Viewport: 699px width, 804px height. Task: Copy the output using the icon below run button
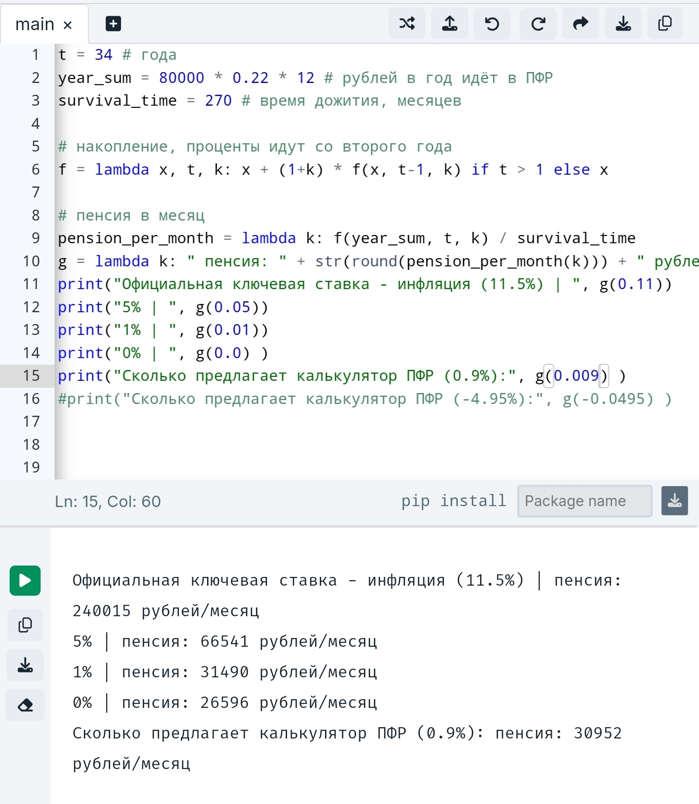[25, 625]
